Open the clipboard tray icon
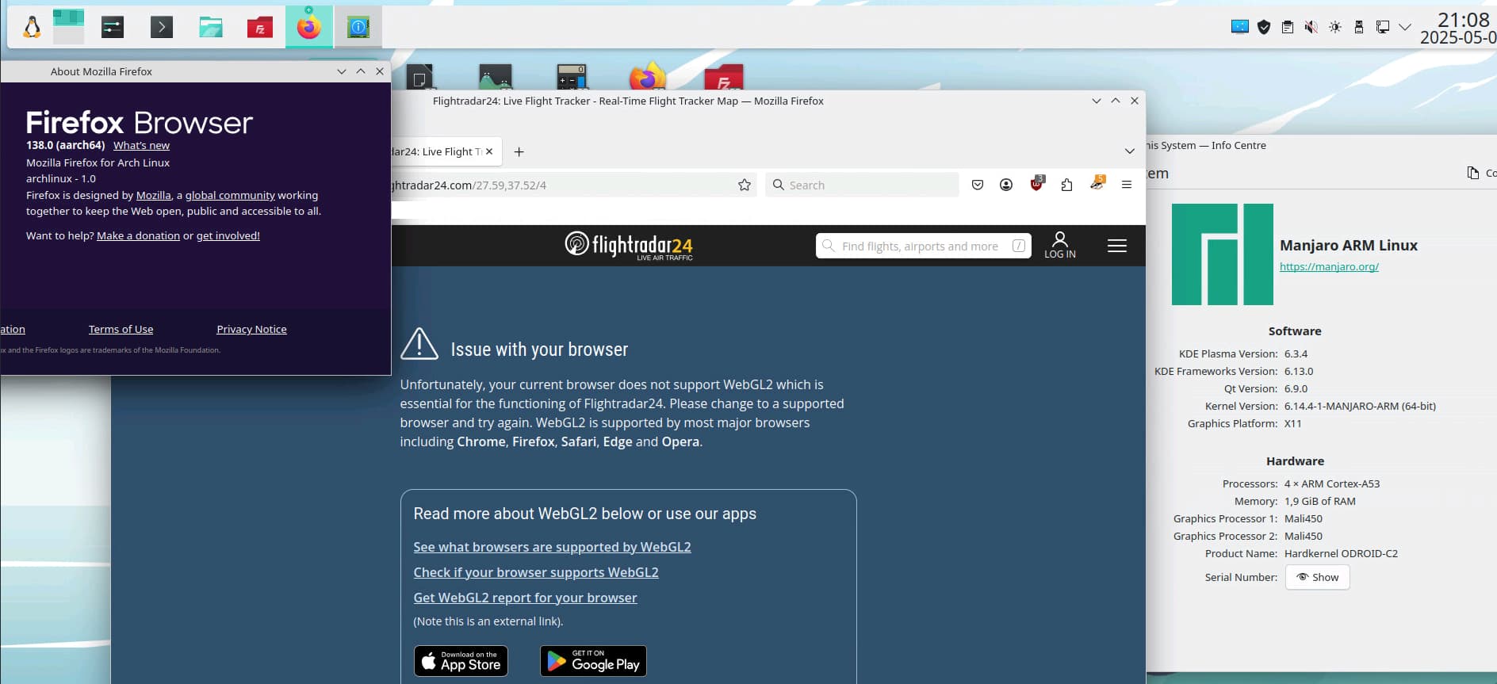1497x684 pixels. 1288,27
